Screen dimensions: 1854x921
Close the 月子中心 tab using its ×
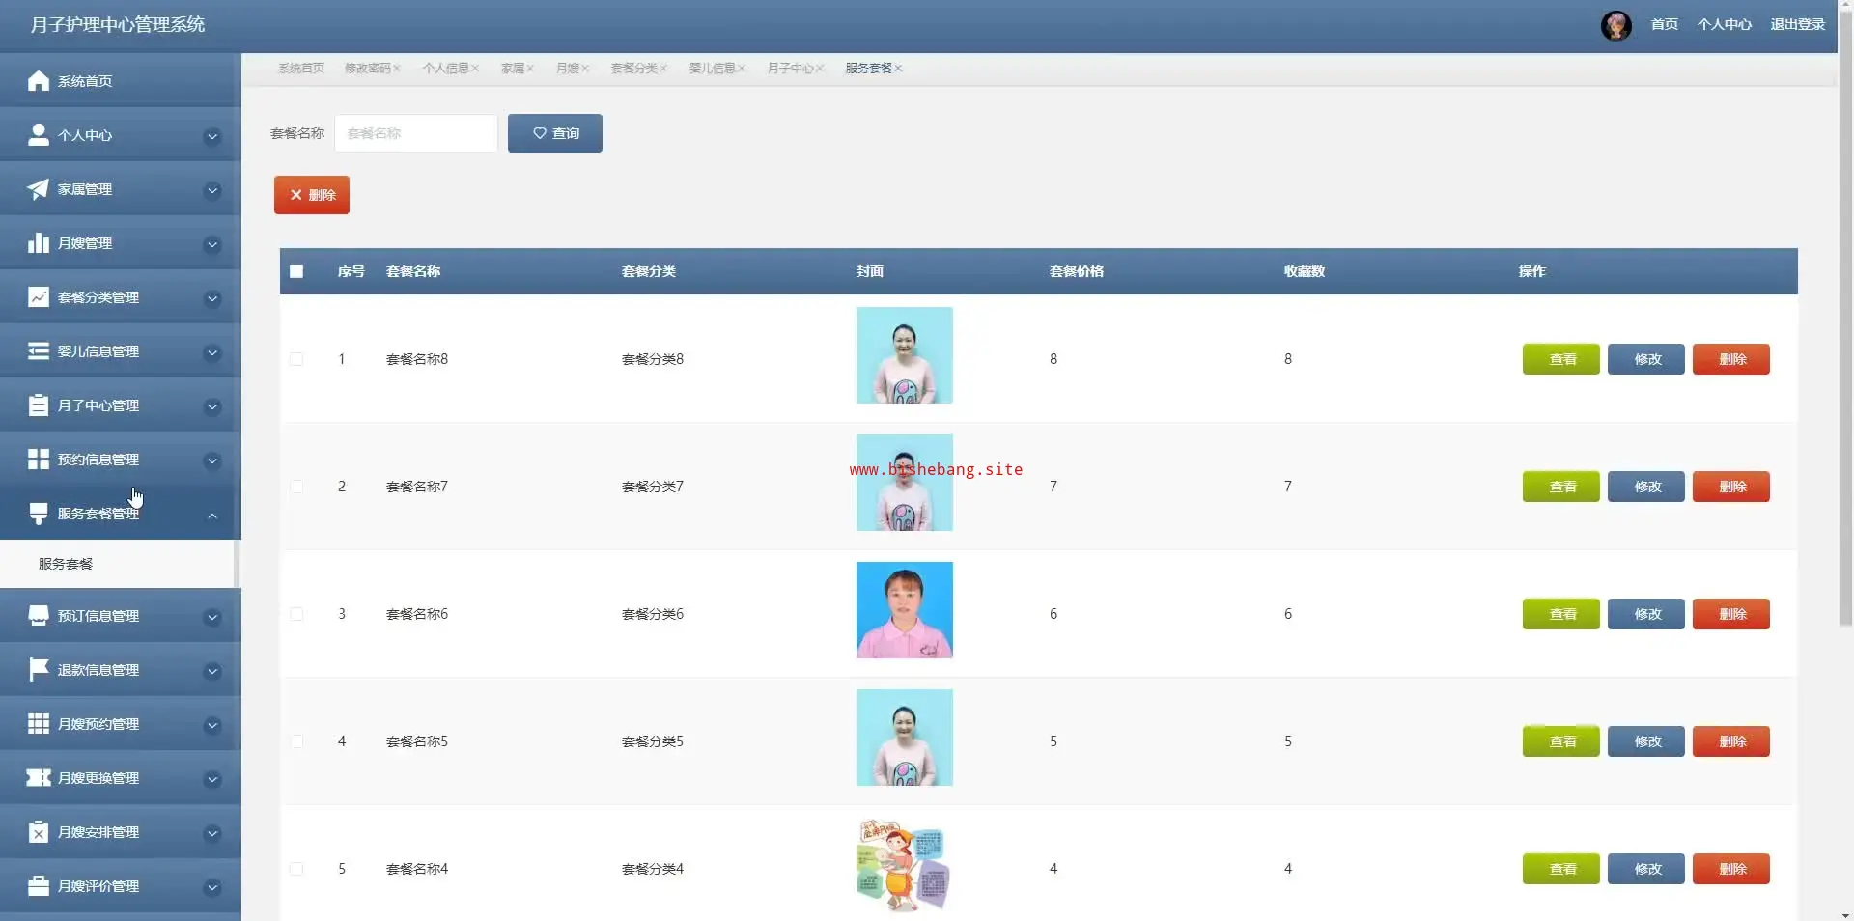point(820,69)
